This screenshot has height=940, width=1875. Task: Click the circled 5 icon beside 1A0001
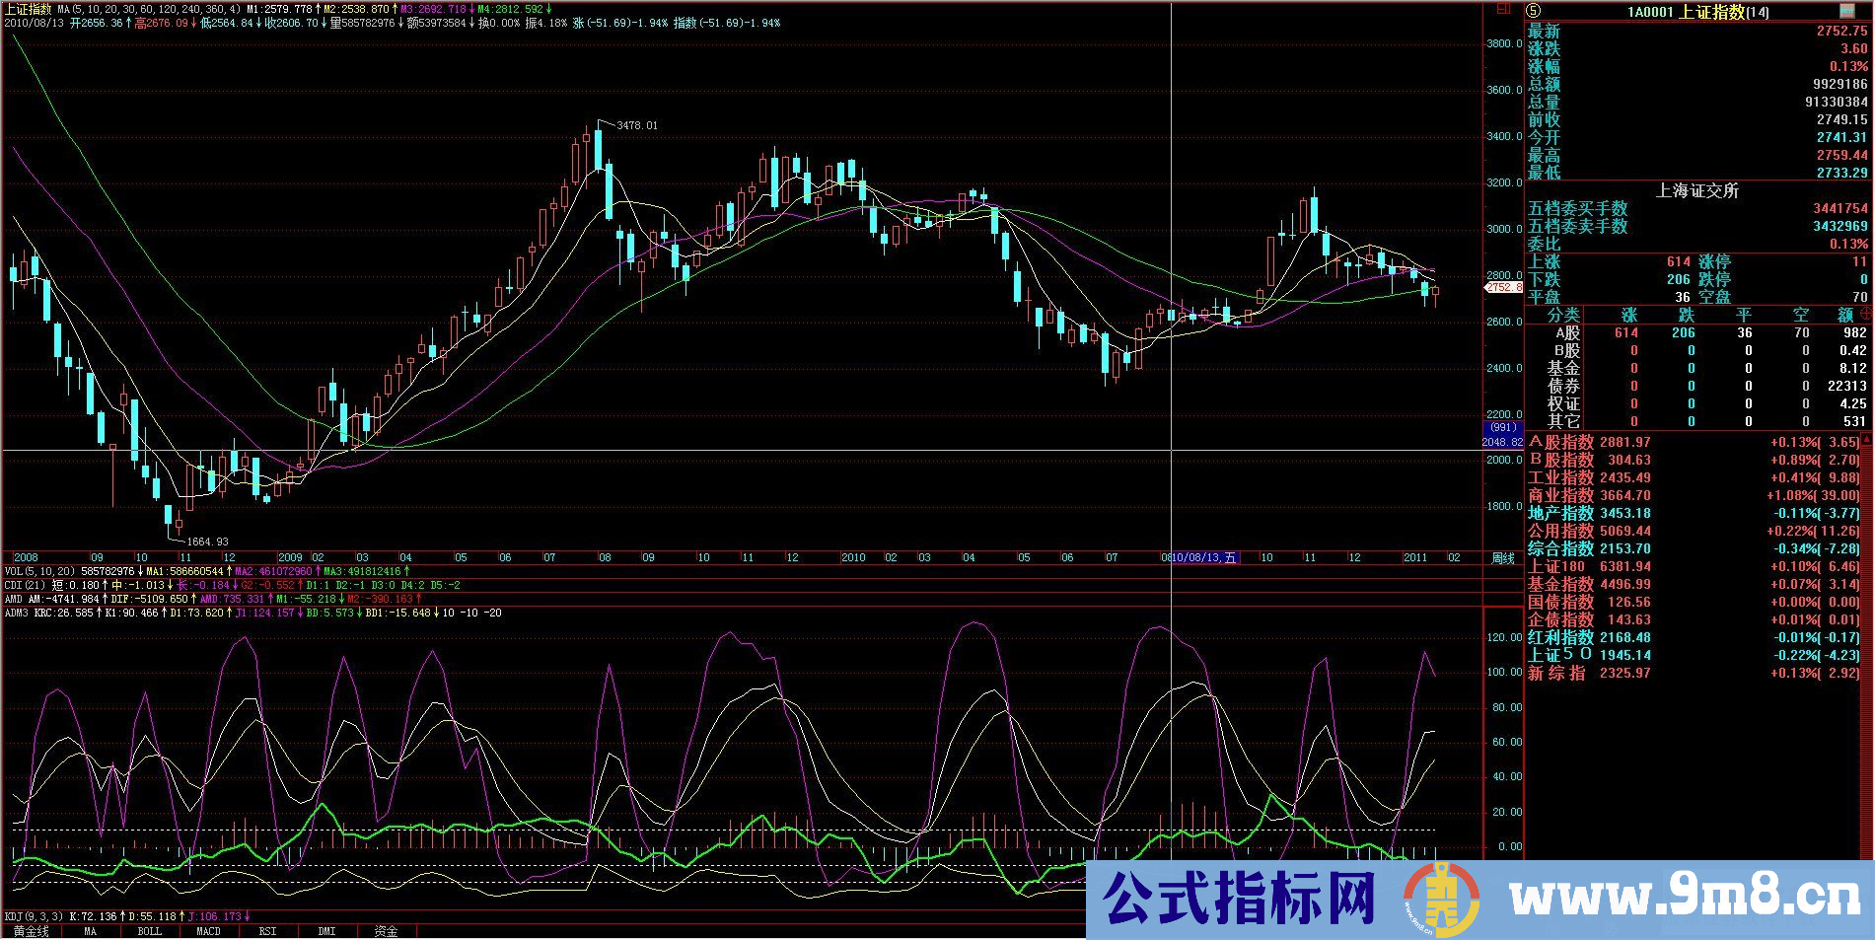click(x=1533, y=11)
